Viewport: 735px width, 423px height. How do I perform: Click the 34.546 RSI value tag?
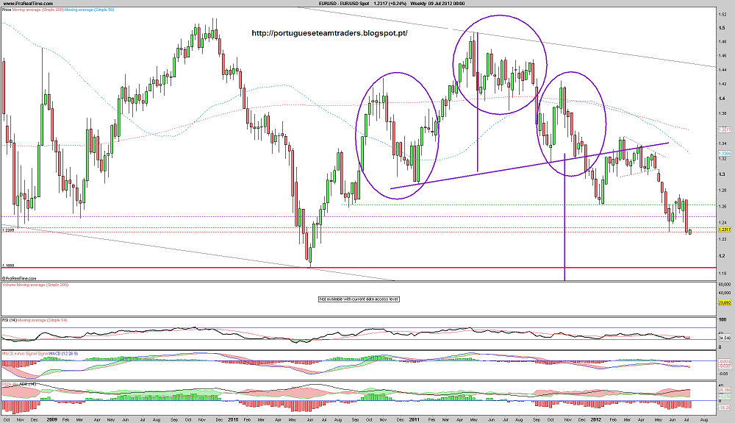pyautogui.click(x=724, y=338)
